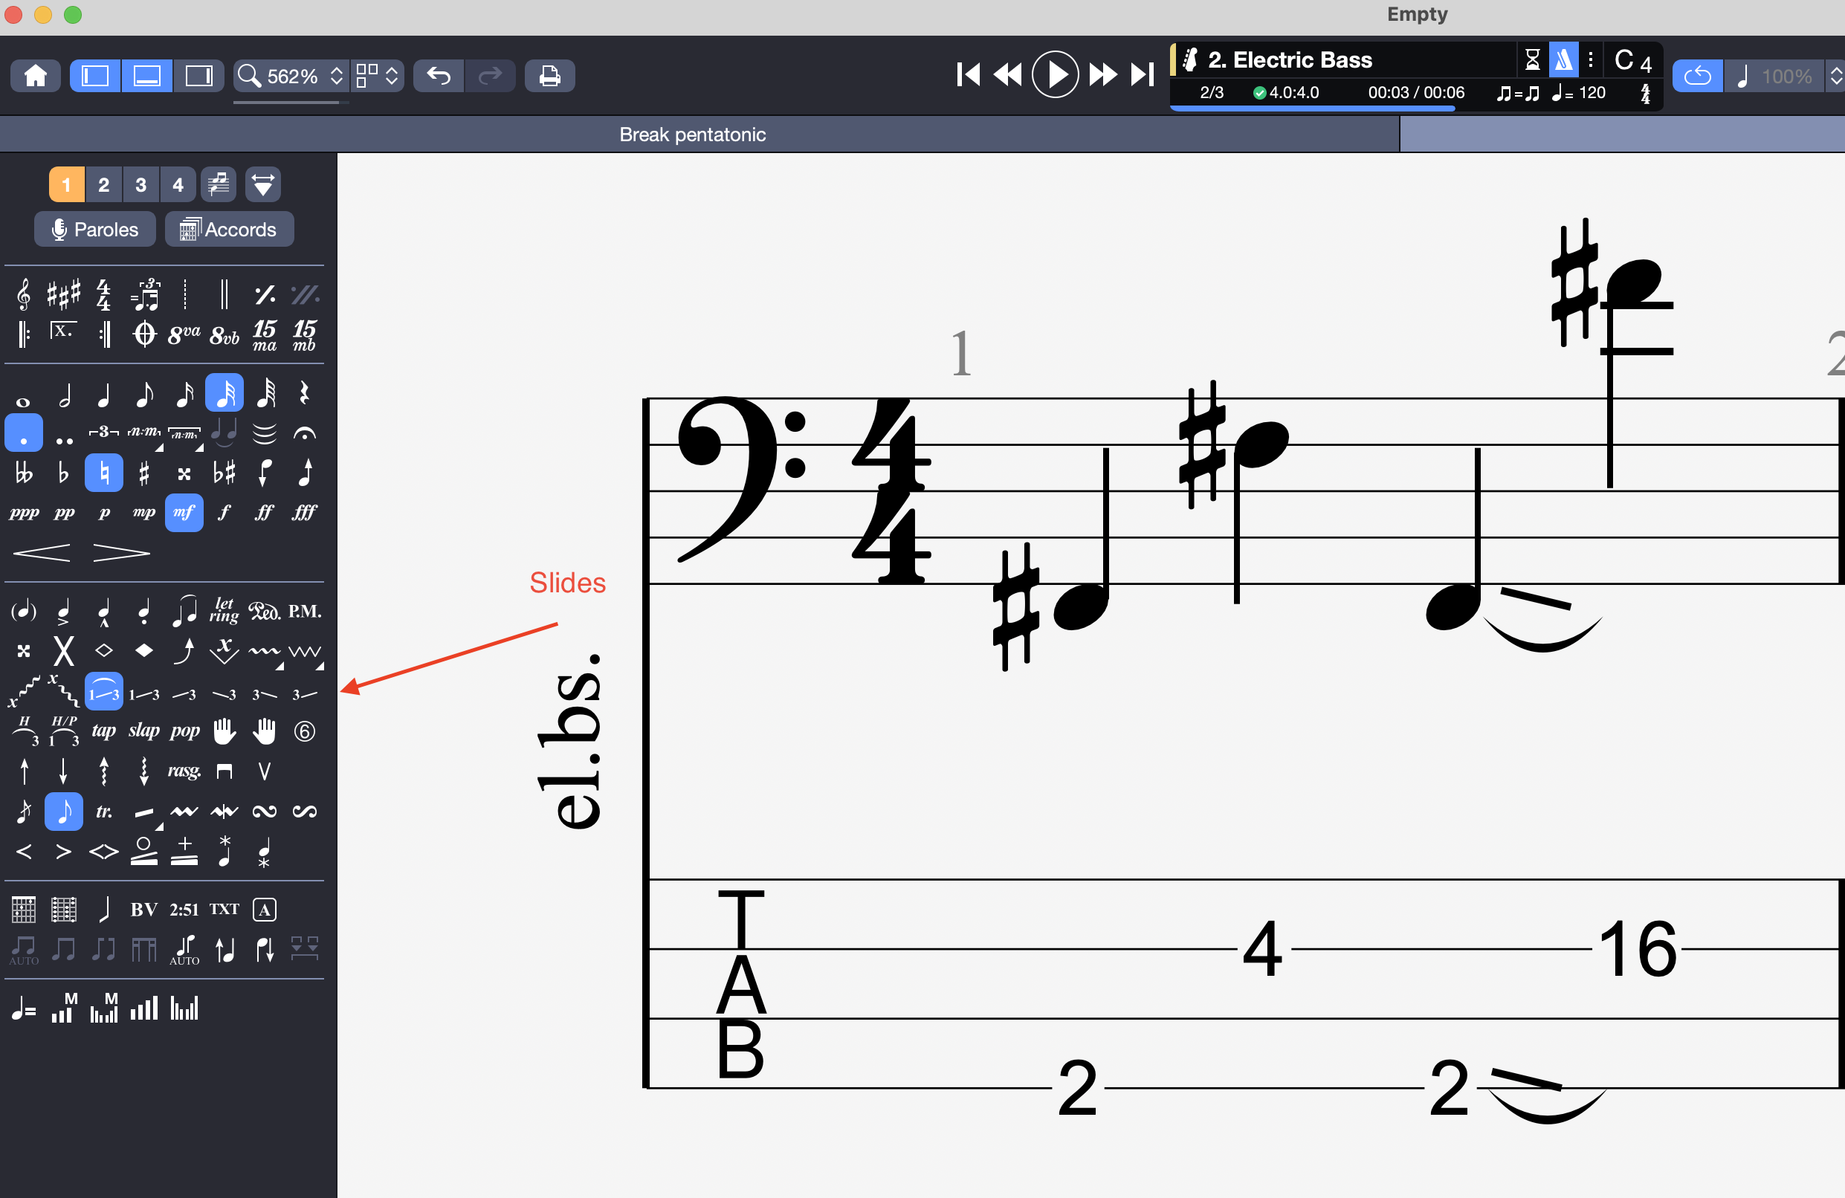This screenshot has width=1845, height=1198.
Task: Add a crescendo hairpin
Action: click(x=42, y=553)
